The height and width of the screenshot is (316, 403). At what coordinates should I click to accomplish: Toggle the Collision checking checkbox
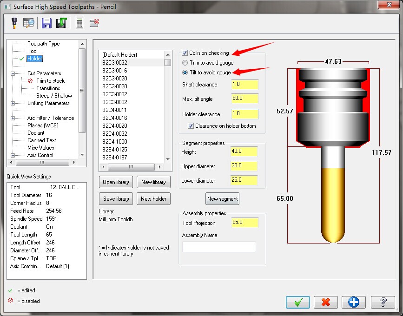[185, 53]
